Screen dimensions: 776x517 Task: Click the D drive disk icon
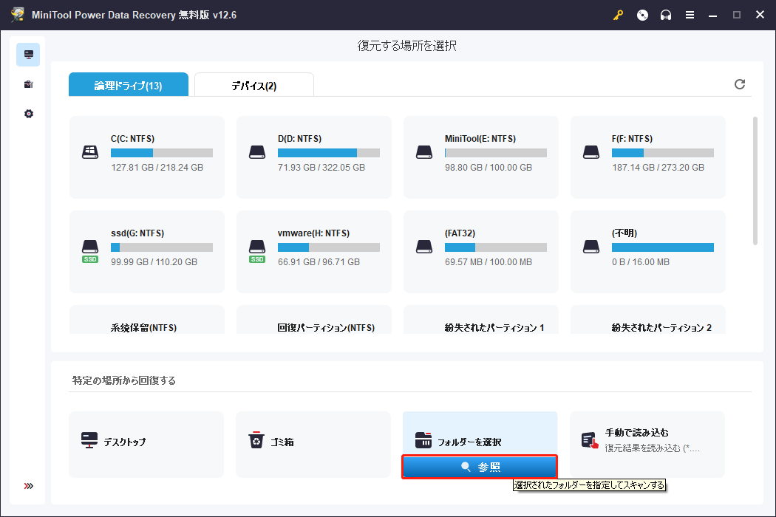tap(257, 152)
